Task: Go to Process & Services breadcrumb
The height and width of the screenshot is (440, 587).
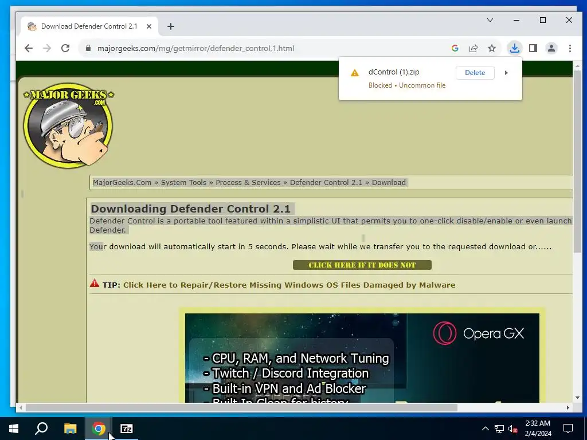Action: pos(248,183)
